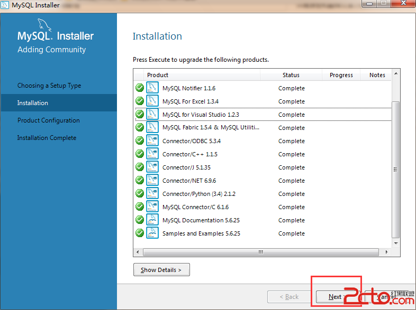The width and height of the screenshot is (416, 310).
Task: Click the Connector/Python 2.1.2 product icon
Action: pos(152,193)
